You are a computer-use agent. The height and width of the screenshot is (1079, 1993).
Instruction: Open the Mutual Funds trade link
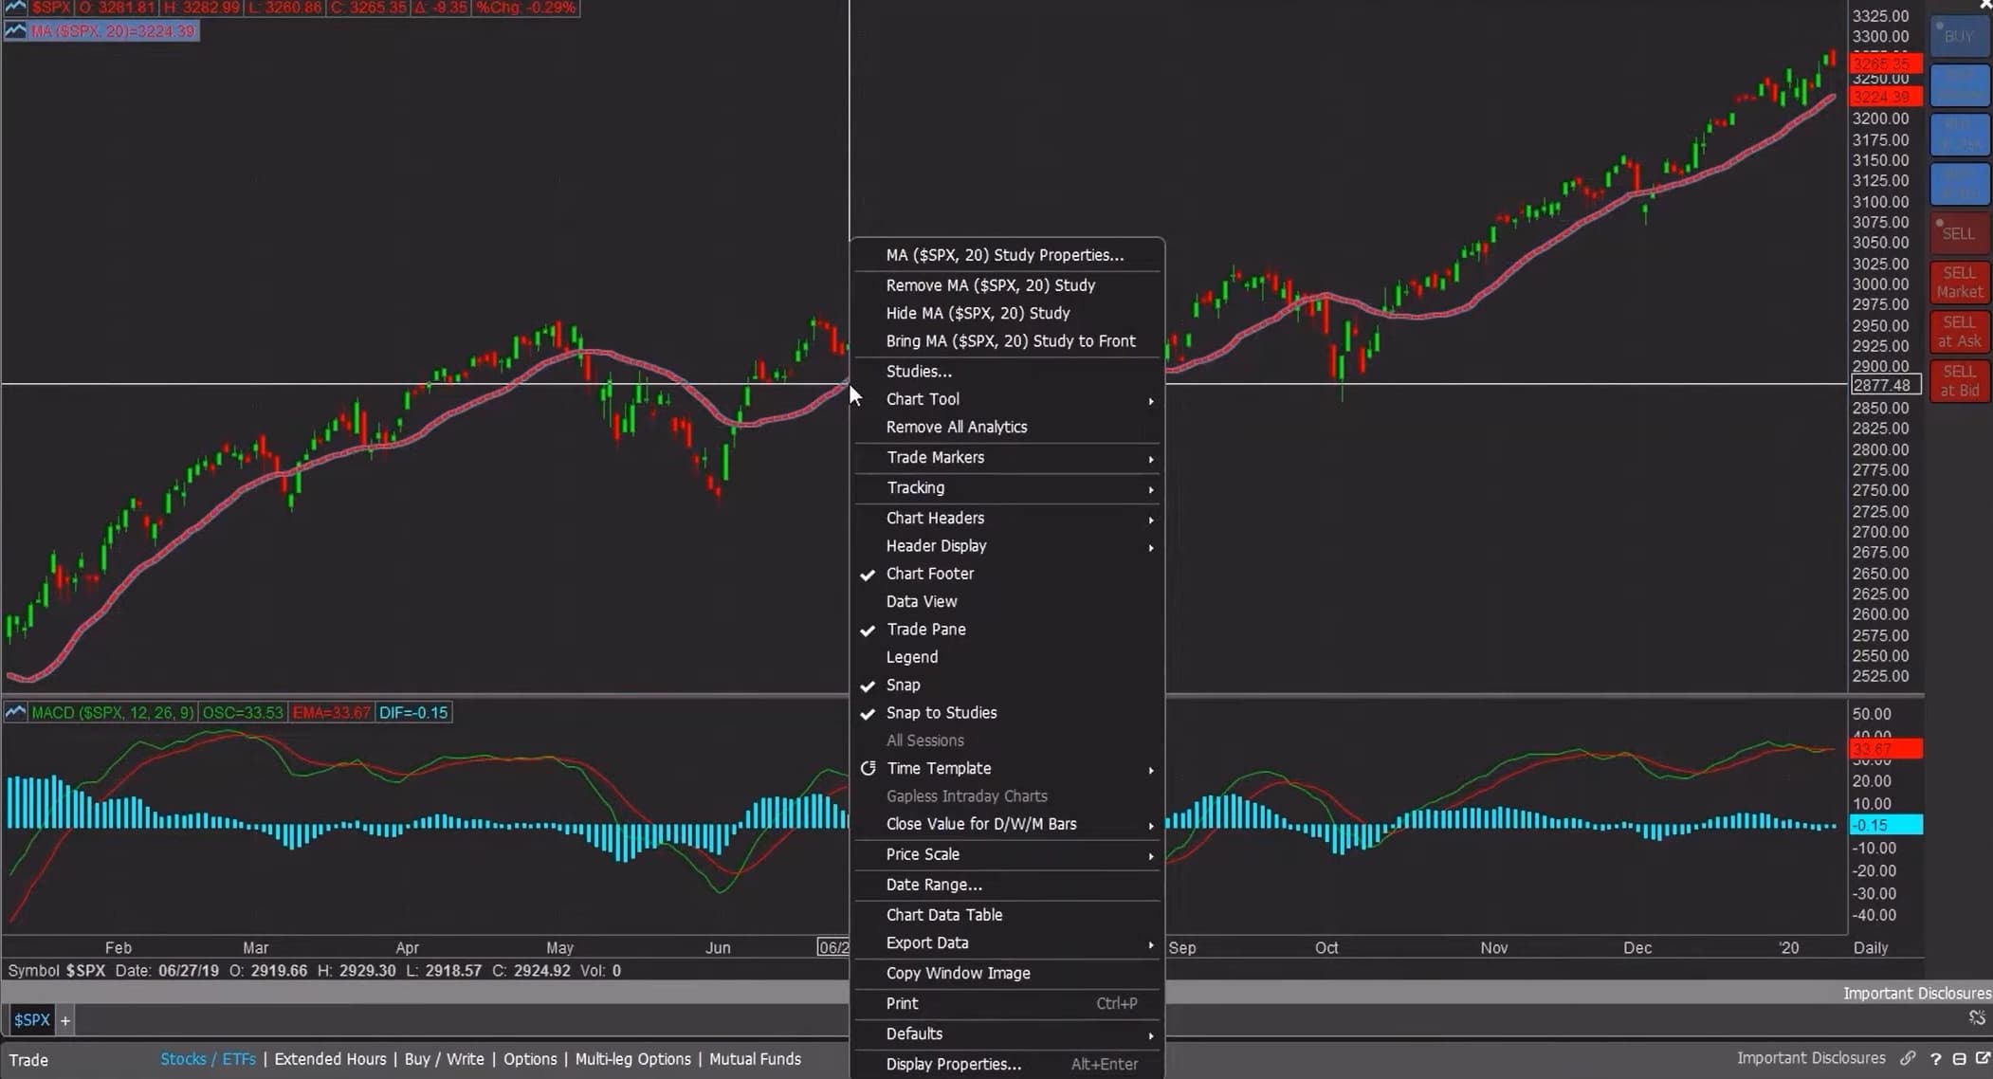(x=755, y=1059)
